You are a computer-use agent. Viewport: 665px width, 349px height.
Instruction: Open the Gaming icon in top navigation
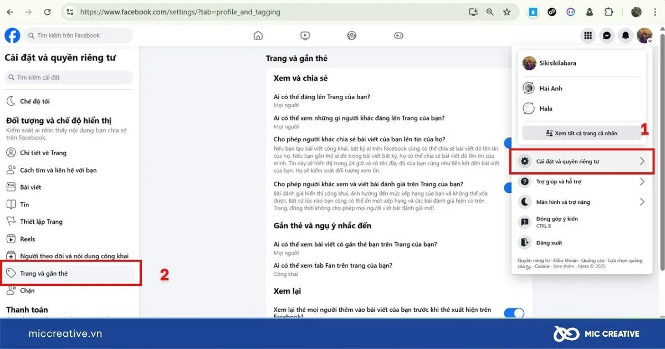coord(398,35)
